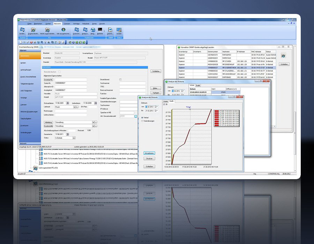Click the ellipsis button next to Lieferant
Screen dimensions: 314x244
(x=77, y=107)
